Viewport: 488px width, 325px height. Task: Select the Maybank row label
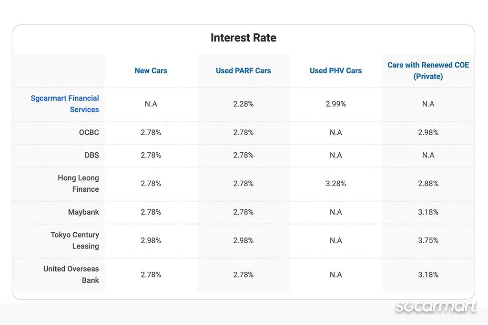[83, 212]
